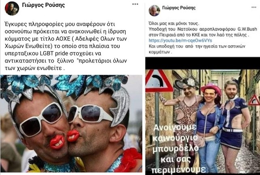Select the right post line Όλοι μας και μόνοι τους
The height and width of the screenshot is (175, 260).
(174, 23)
